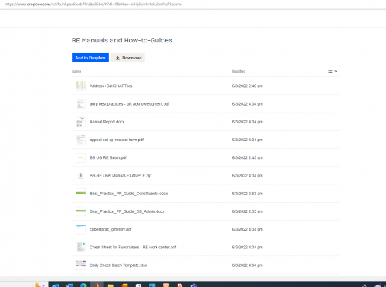
Task: Click the appeal set-up request form pdf icon
Action: point(80,140)
